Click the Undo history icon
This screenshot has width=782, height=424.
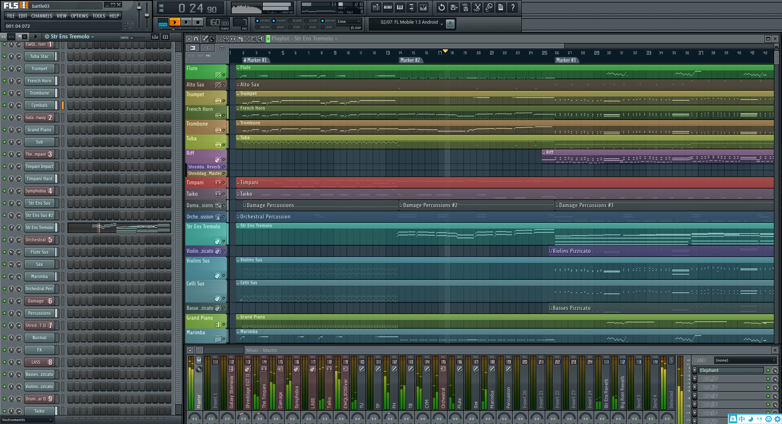pyautogui.click(x=442, y=7)
